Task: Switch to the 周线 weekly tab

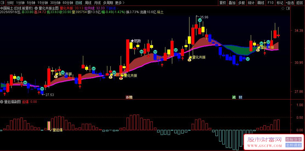Action: pyautogui.click(x=88, y=3)
